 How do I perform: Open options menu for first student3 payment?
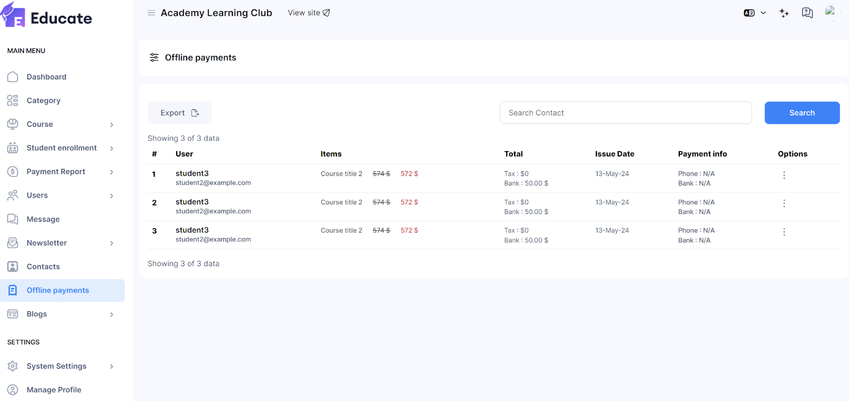tap(784, 175)
